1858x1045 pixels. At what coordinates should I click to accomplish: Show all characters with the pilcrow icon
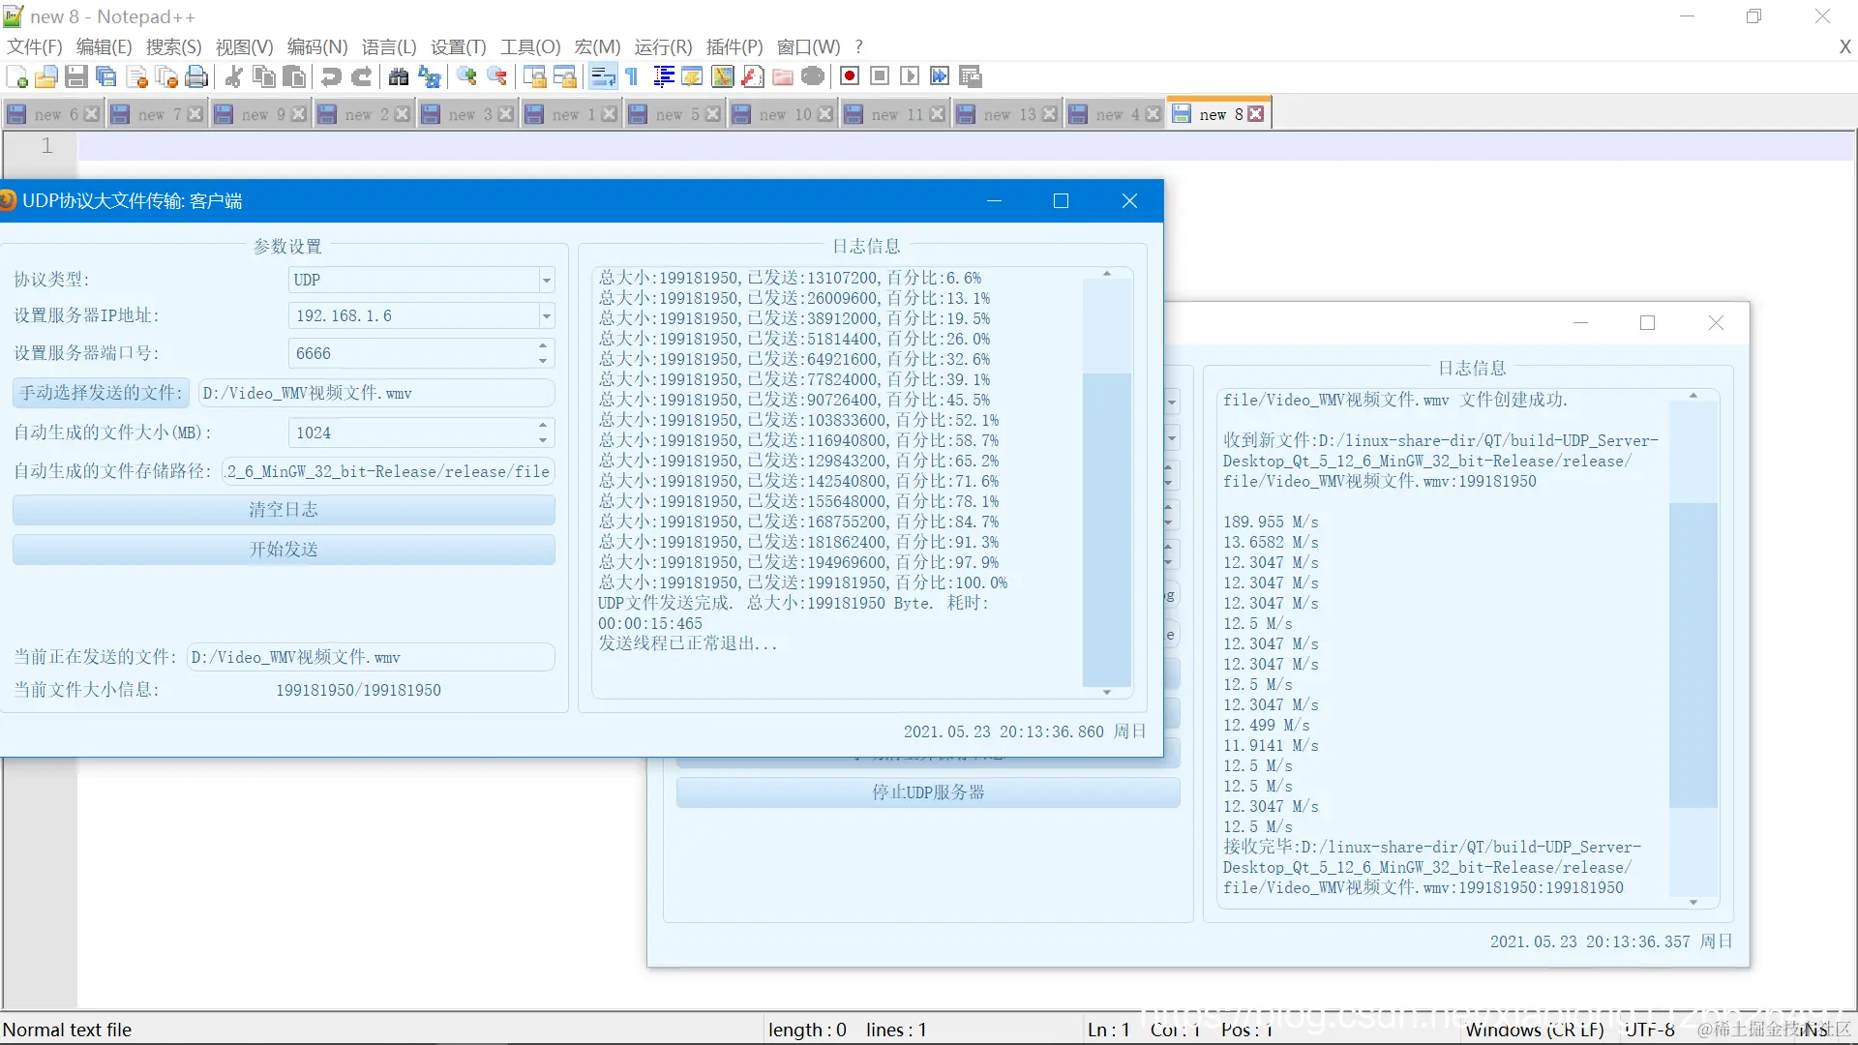click(632, 76)
